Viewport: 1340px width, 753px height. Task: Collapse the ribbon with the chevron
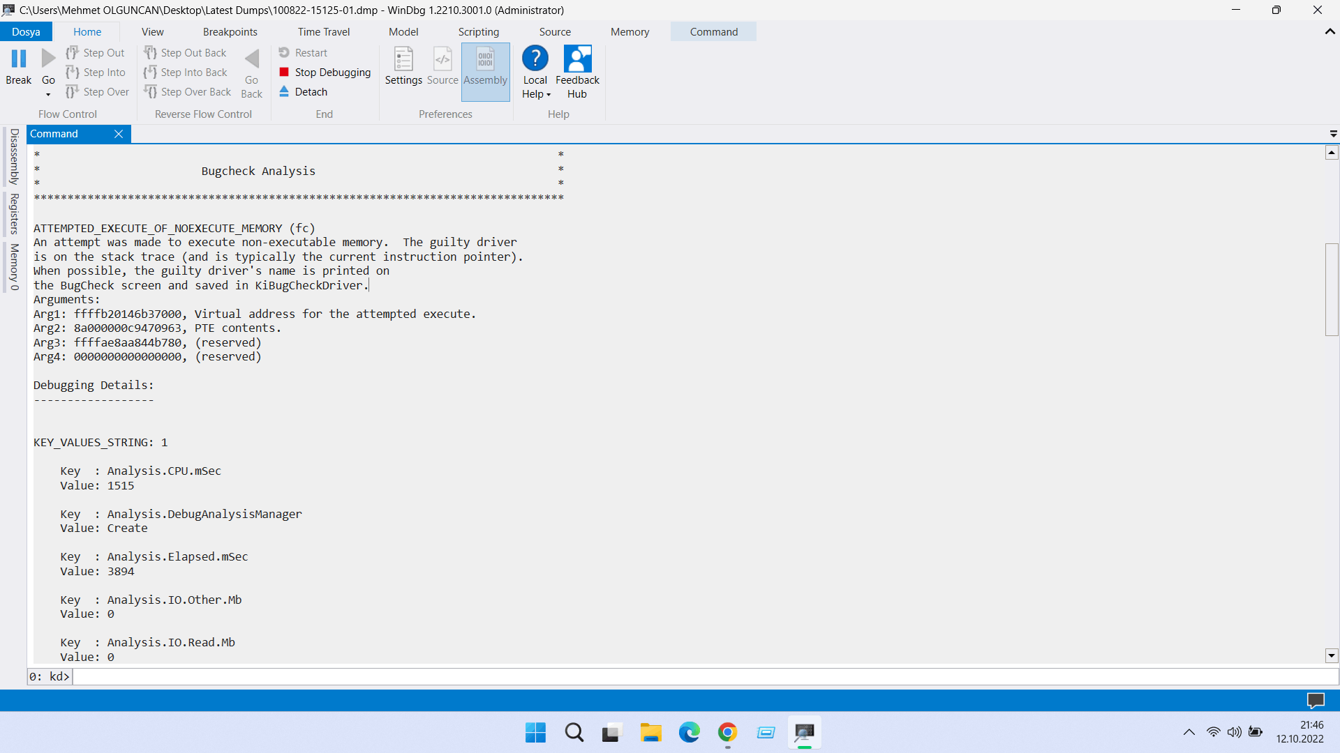pyautogui.click(x=1330, y=31)
